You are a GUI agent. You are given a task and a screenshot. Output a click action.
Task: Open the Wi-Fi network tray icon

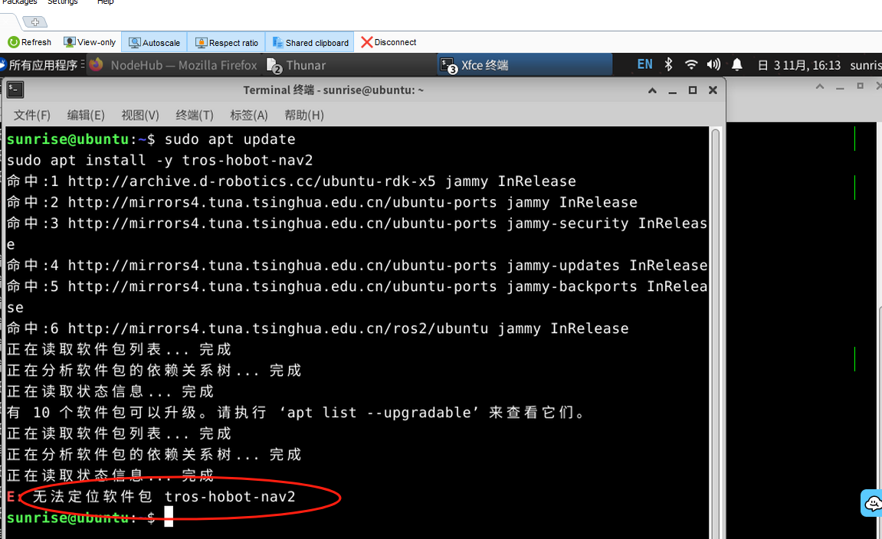pos(691,64)
